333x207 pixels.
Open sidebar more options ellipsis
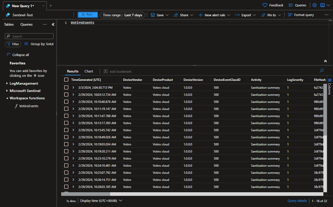pyautogui.click(x=45, y=24)
